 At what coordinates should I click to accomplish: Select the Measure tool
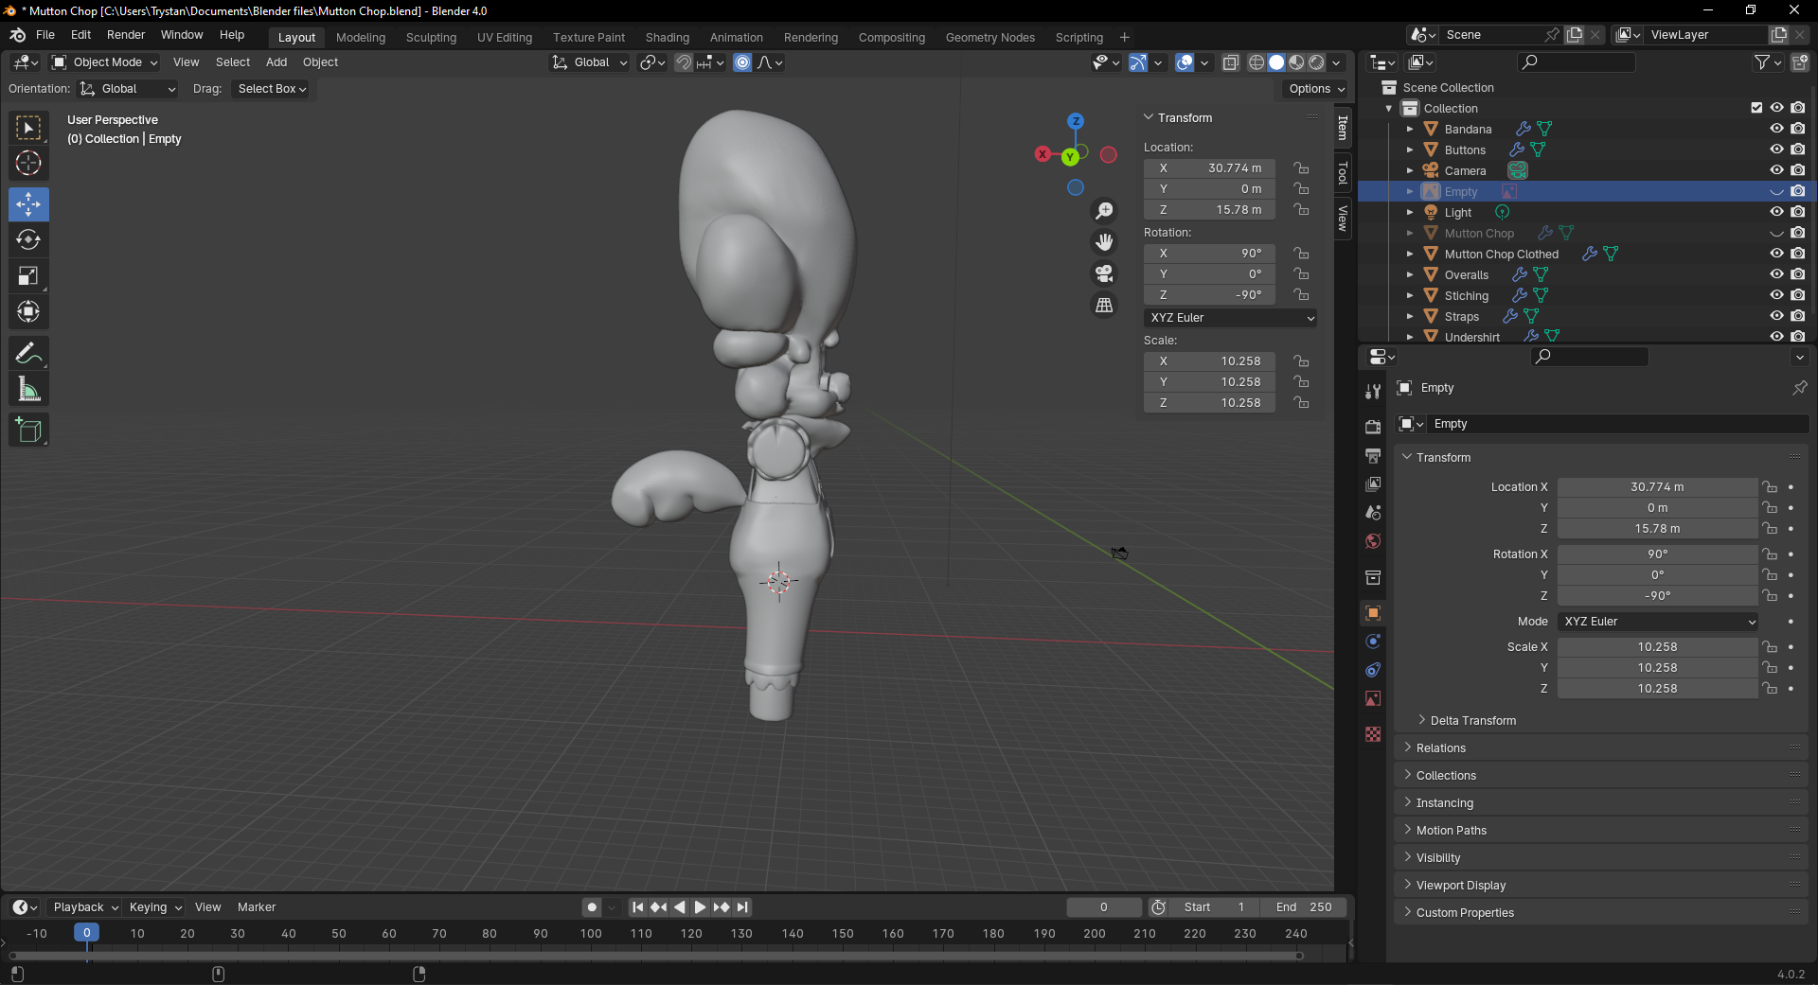point(28,390)
